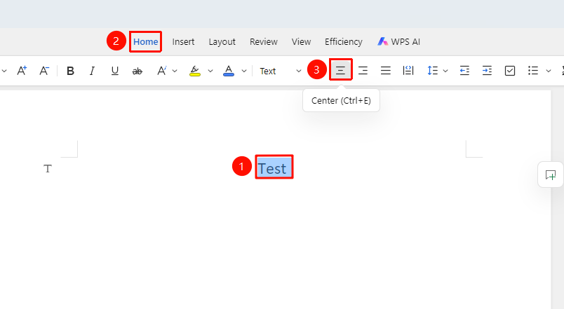564x309 pixels.
Task: Expand text effects dropdown arrow
Action: [x=175, y=71]
